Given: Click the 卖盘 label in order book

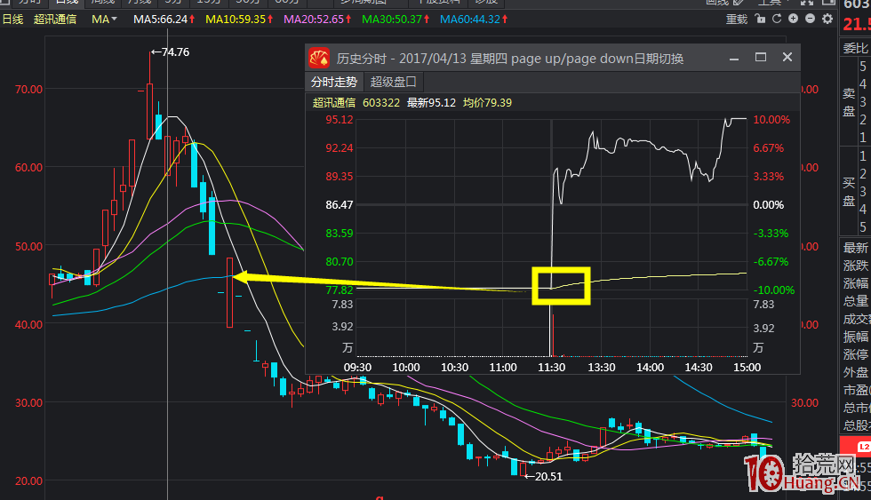Looking at the screenshot, I should pyautogui.click(x=849, y=102).
